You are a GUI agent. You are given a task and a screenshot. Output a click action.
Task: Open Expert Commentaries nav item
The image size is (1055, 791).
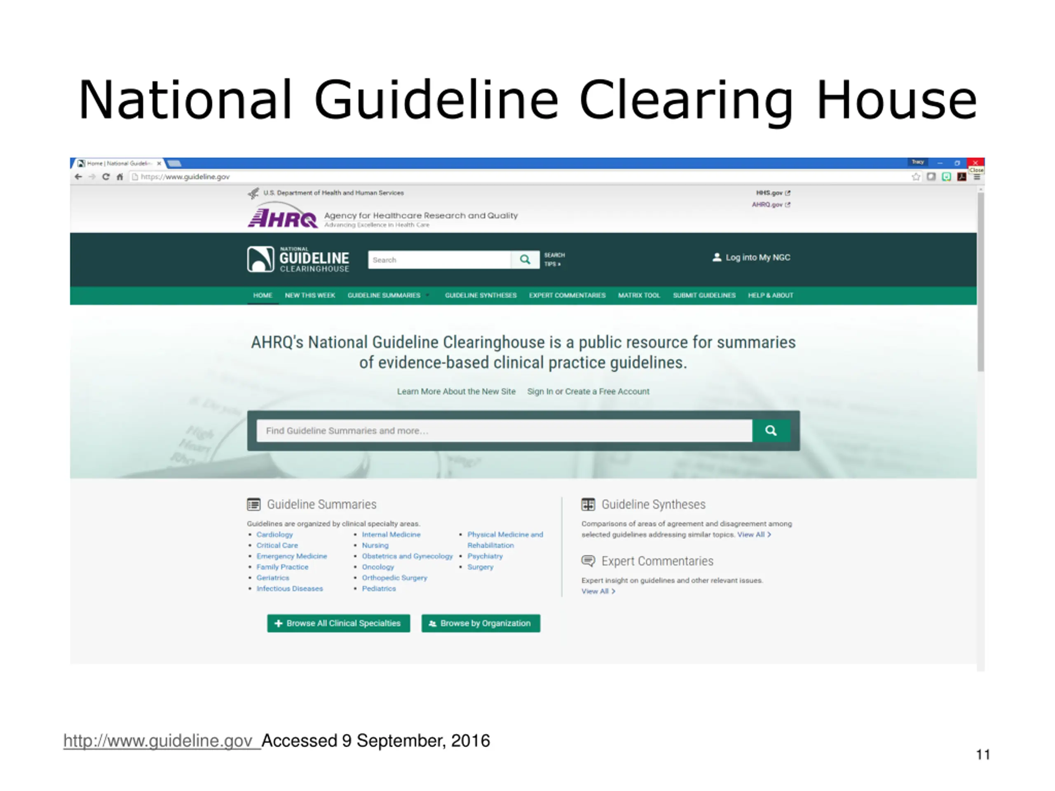coord(567,296)
